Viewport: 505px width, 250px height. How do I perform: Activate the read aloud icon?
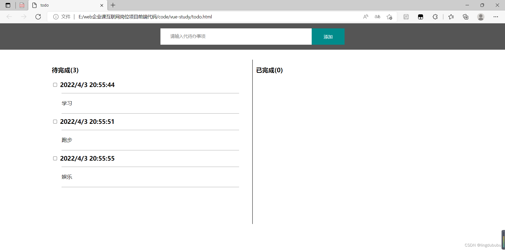(x=366, y=17)
